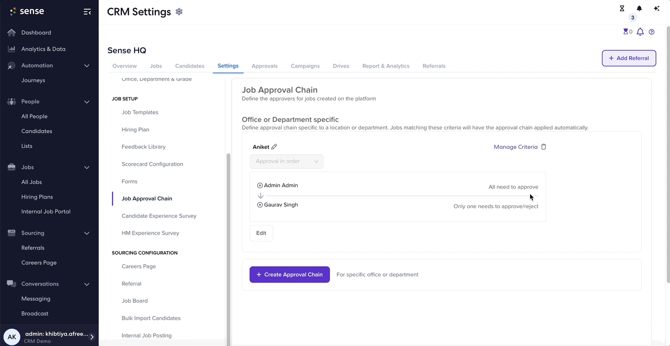Open All Jobs in the sidebar
The height and width of the screenshot is (346, 670).
(x=32, y=182)
